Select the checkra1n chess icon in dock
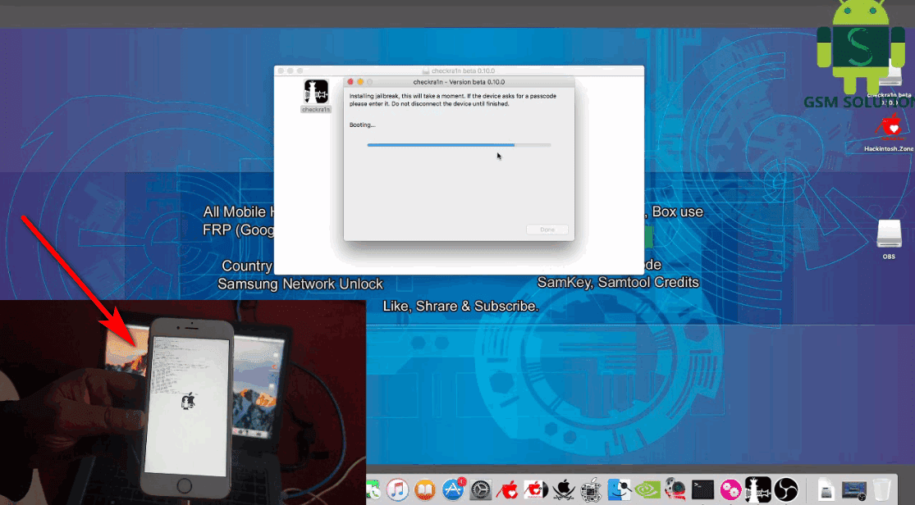The image size is (915, 505). [x=758, y=489]
